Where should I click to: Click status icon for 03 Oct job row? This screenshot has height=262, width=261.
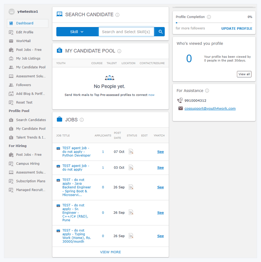[131, 167]
